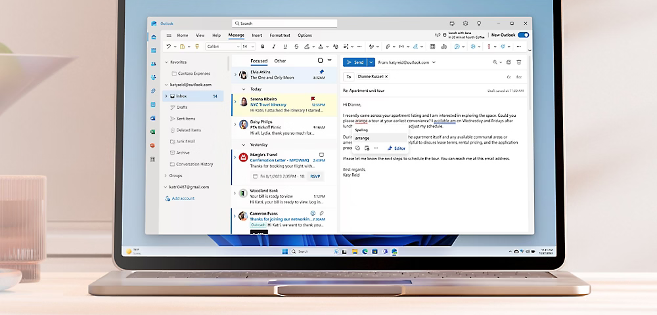Open the Tips lightbulb icon
Image resolution: width=657 pixels, height=315 pixels.
coord(479,24)
